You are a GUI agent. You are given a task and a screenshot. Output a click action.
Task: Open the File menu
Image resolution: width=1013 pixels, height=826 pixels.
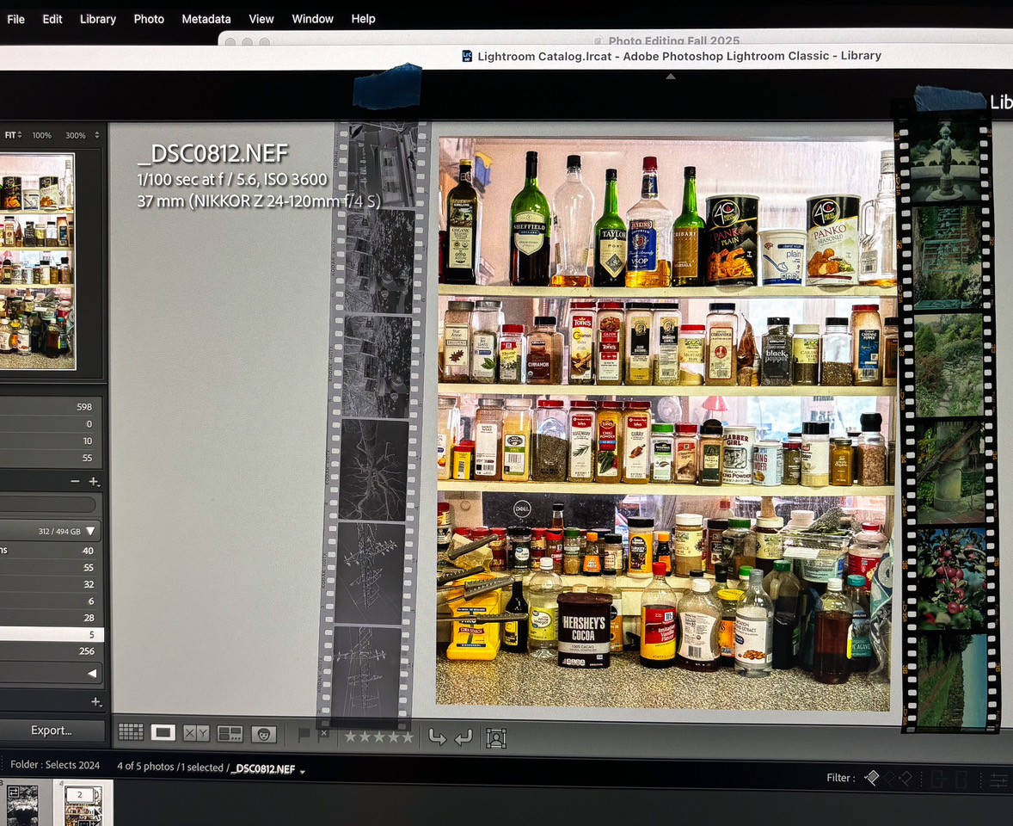tap(15, 19)
